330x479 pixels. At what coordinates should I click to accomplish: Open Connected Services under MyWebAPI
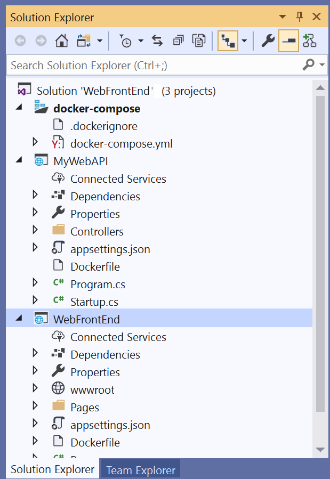(118, 178)
